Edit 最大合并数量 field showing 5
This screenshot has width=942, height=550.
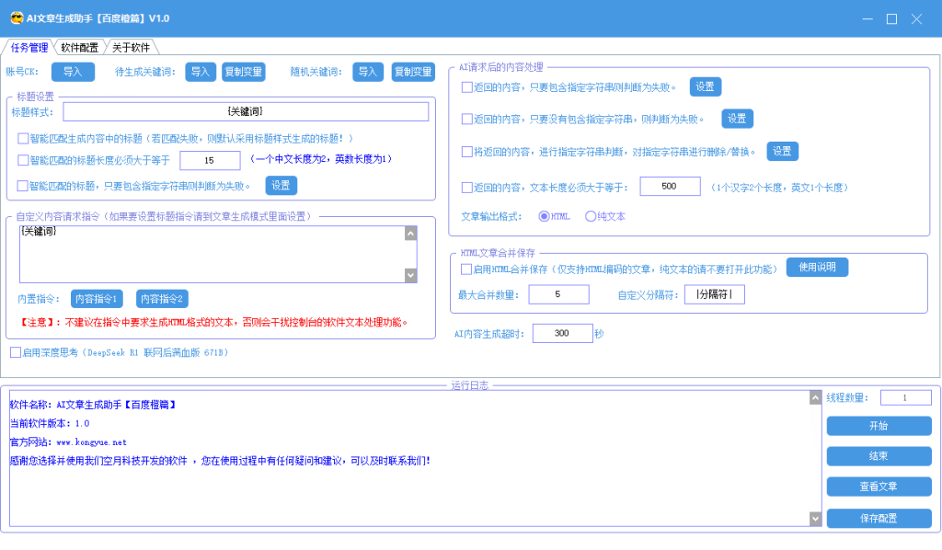558,295
